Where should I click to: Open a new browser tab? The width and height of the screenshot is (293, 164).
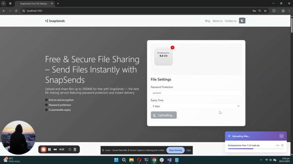coord(58,3)
